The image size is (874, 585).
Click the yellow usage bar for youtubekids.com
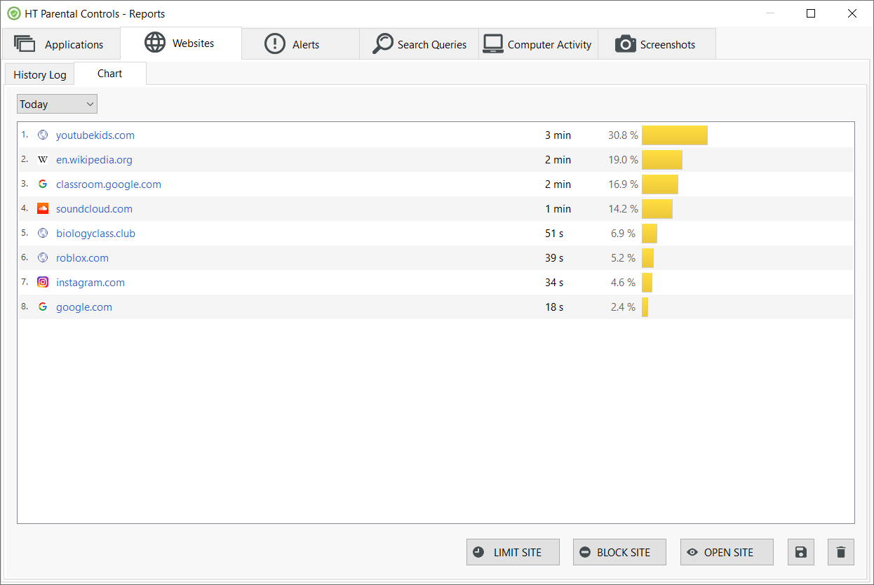click(x=675, y=135)
